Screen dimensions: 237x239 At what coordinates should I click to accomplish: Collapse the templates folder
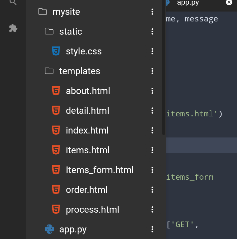tap(80, 71)
